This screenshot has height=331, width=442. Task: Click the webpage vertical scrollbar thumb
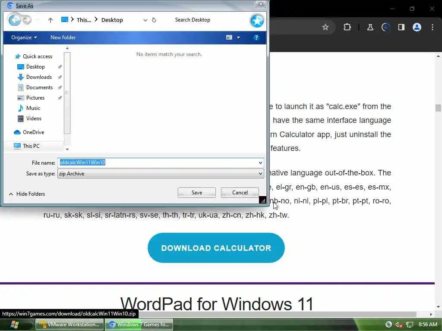[x=438, y=108]
